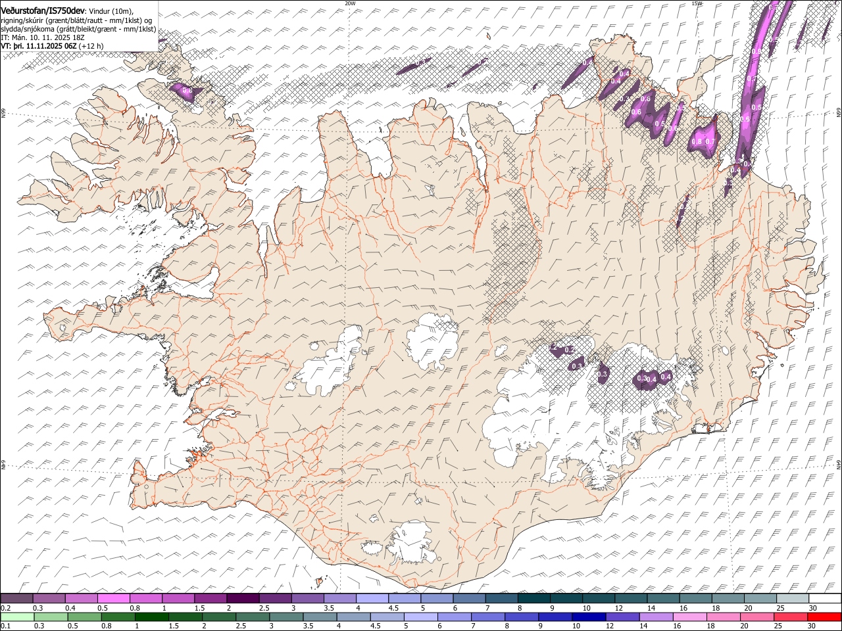Click the '0.1' label on the green scale
The width and height of the screenshot is (842, 631).
point(5,626)
